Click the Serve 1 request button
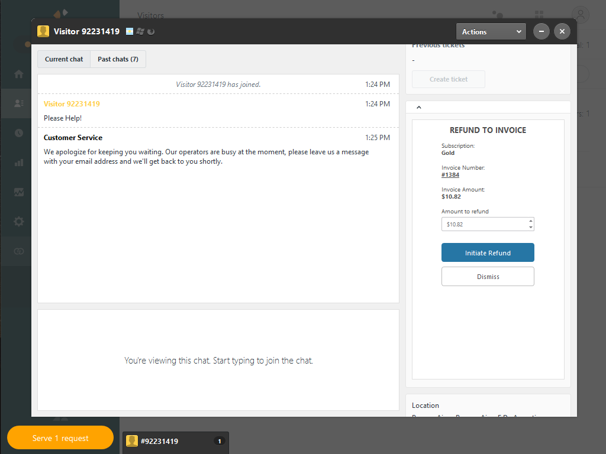 pos(60,438)
